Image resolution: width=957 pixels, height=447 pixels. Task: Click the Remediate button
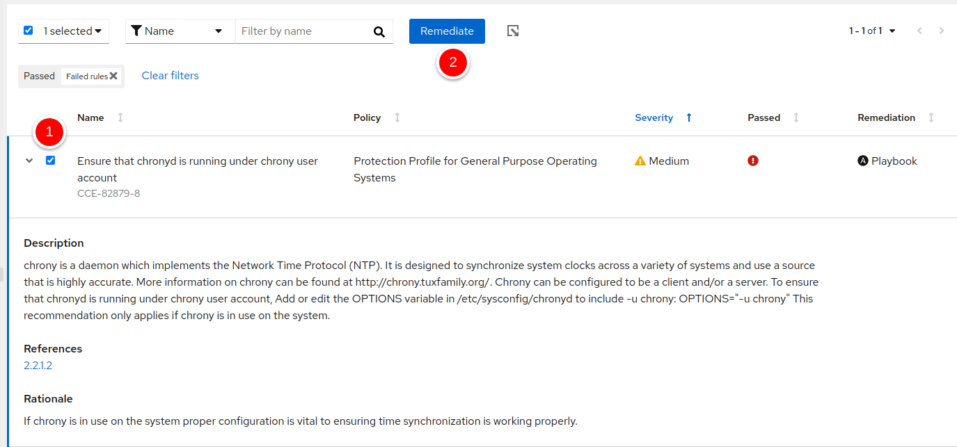[447, 31]
